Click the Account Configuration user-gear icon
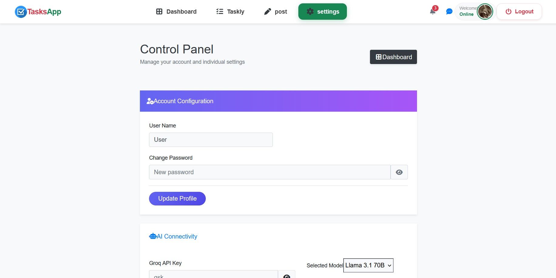 [x=150, y=101]
